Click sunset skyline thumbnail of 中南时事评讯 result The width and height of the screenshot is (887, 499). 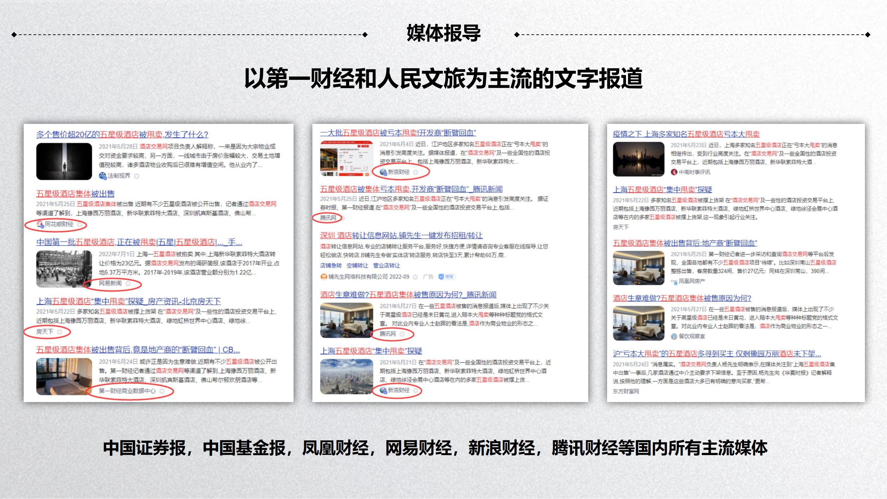[x=639, y=159]
